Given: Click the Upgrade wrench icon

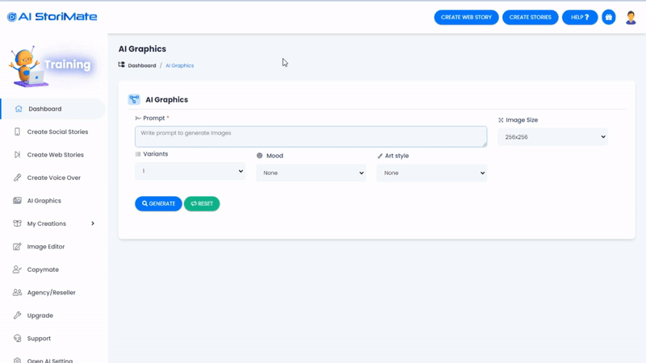Looking at the screenshot, I should (x=17, y=315).
